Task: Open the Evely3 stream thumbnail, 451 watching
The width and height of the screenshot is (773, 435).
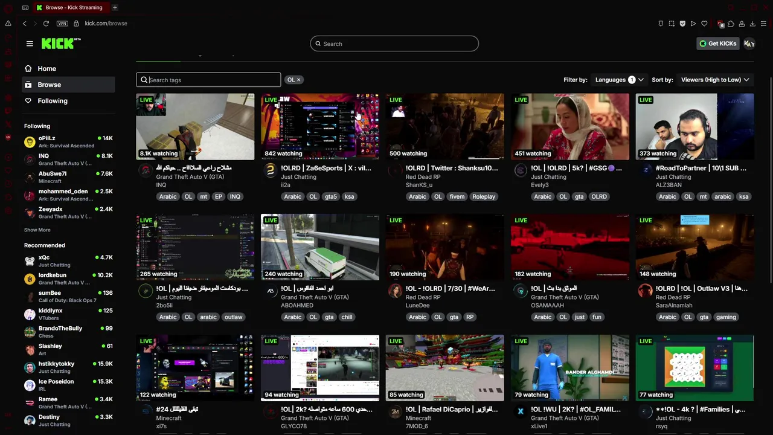Action: coord(569,126)
